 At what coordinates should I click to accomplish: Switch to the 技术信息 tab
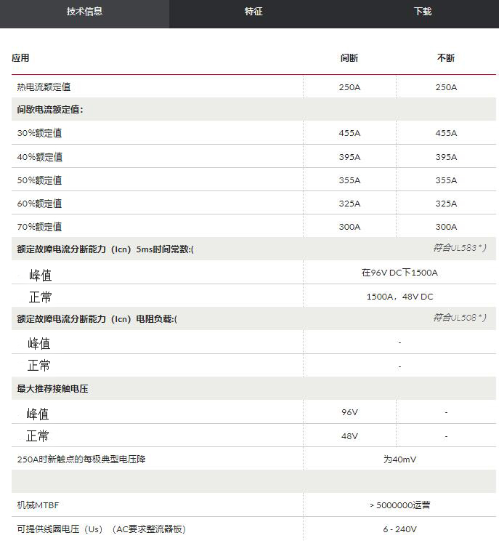[x=84, y=12]
